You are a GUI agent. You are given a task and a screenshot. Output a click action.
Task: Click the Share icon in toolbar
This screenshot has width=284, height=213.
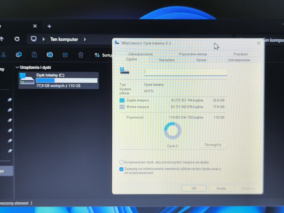[x=65, y=55]
